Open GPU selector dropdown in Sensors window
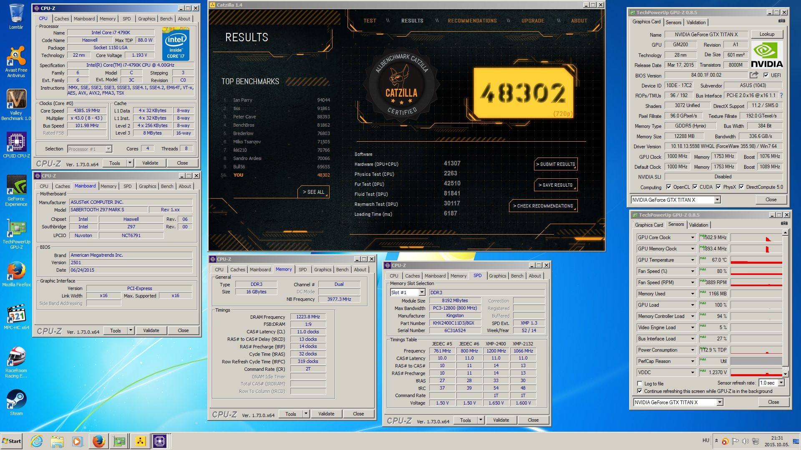Image resolution: width=801 pixels, height=450 pixels. tap(720, 402)
